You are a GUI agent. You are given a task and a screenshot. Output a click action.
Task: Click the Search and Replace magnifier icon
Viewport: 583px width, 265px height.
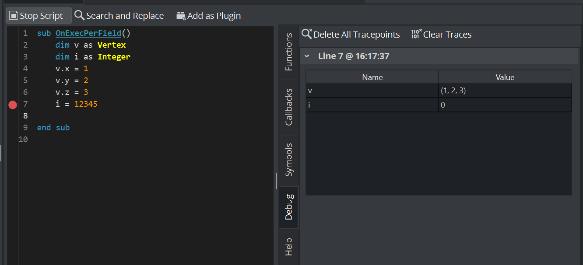click(79, 16)
